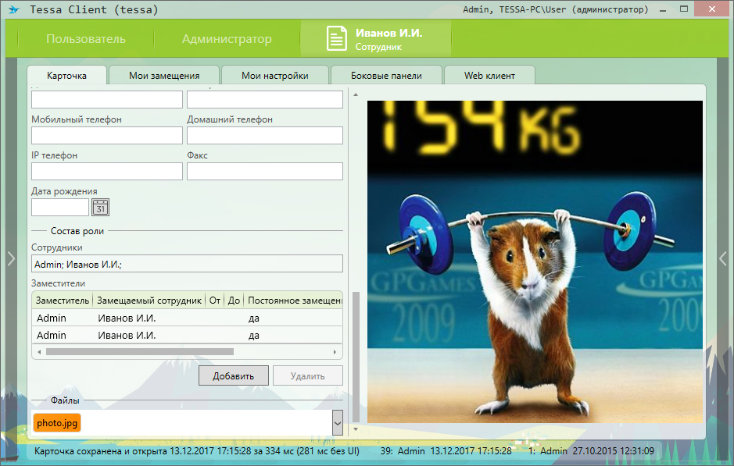The image size is (734, 466).
Task: Click the Tessa bird logo icon
Action: coord(13,9)
